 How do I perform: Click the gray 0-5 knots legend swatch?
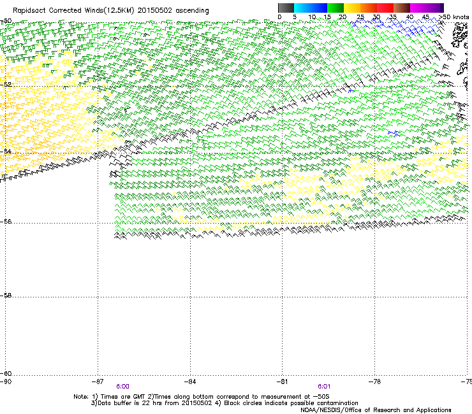pyautogui.click(x=286, y=8)
